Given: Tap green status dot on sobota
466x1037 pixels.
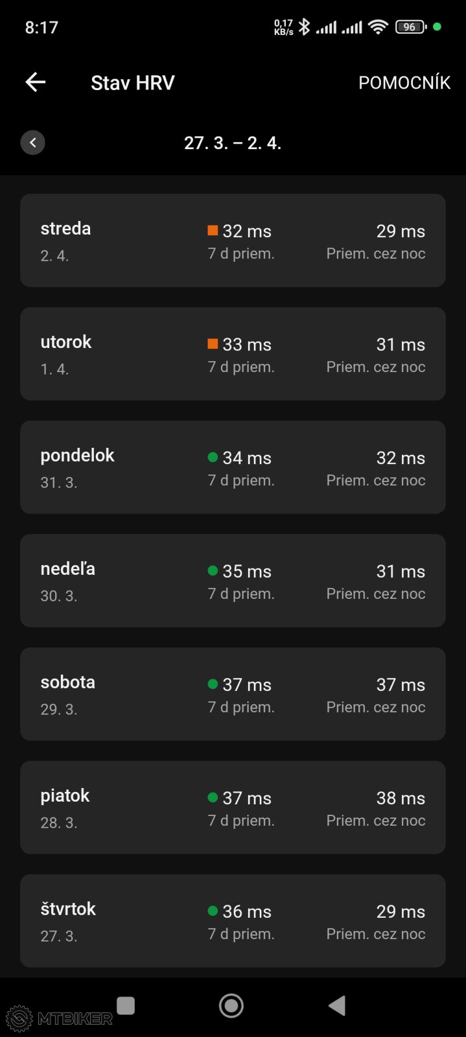Looking at the screenshot, I should pyautogui.click(x=213, y=684).
